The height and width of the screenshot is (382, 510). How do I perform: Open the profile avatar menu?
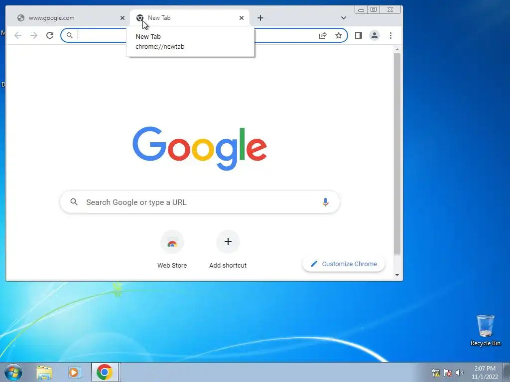[375, 35]
